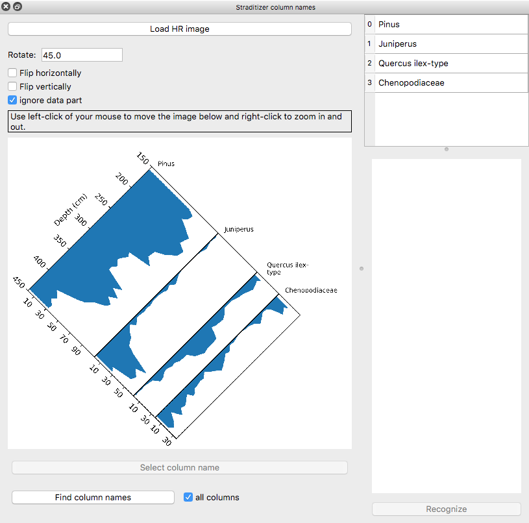Click row header number 3
The width and height of the screenshot is (529, 523).
coord(370,83)
